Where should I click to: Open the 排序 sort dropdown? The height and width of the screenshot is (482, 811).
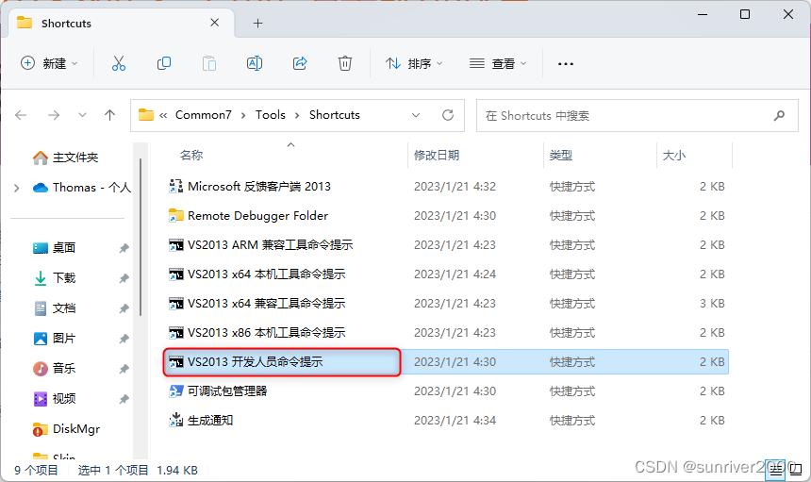[414, 63]
